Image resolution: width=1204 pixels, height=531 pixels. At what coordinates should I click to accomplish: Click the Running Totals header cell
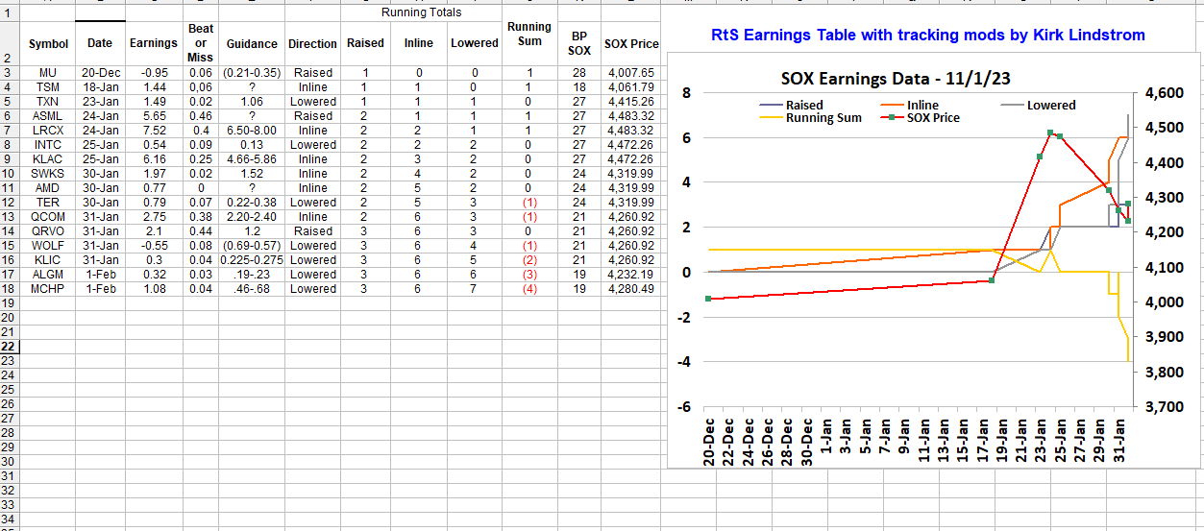[x=421, y=12]
